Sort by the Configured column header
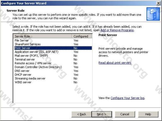This screenshot has width=162, height=121. coord(82,36)
